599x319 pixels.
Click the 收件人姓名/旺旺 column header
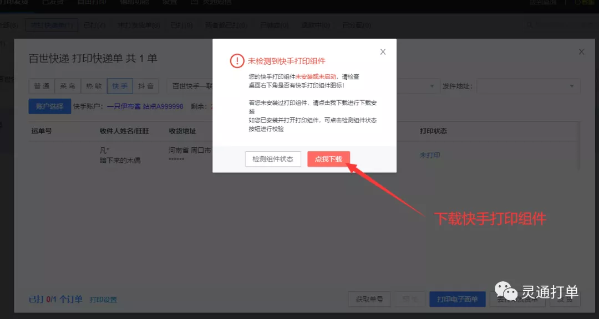pyautogui.click(x=124, y=131)
